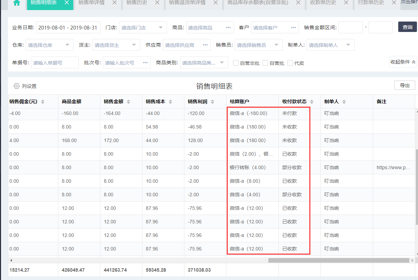Image resolution: width=418 pixels, height=280 pixels.
Task: Open 列设置 column settings
Action: coord(25,86)
